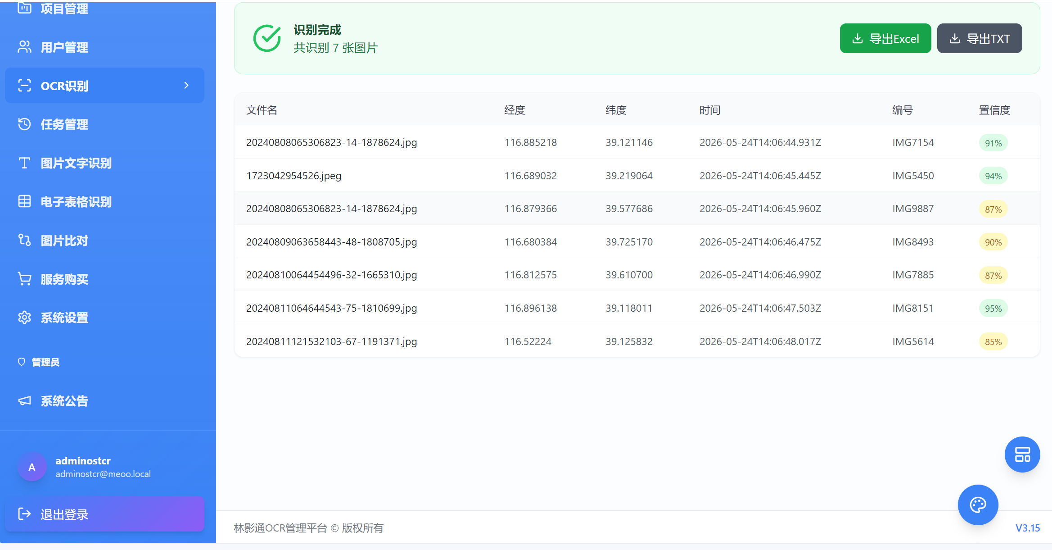The width and height of the screenshot is (1052, 550).
Task: Click the 时间 column header
Action: (x=710, y=110)
